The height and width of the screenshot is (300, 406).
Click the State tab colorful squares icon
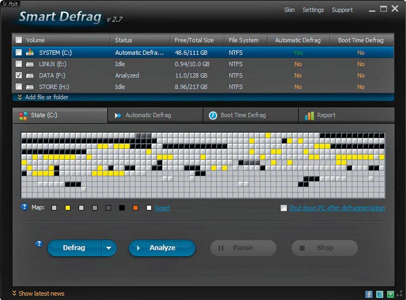point(23,116)
